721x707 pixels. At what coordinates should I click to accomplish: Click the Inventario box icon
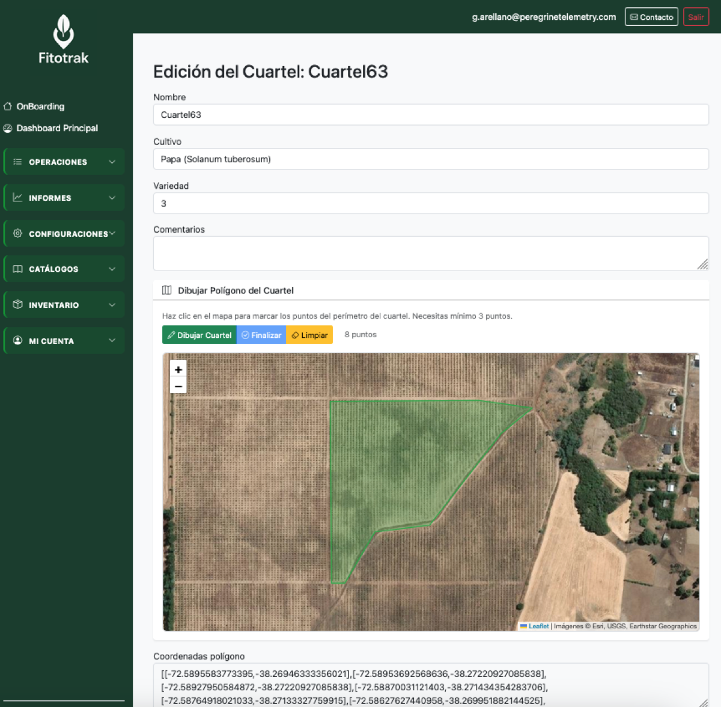17,305
